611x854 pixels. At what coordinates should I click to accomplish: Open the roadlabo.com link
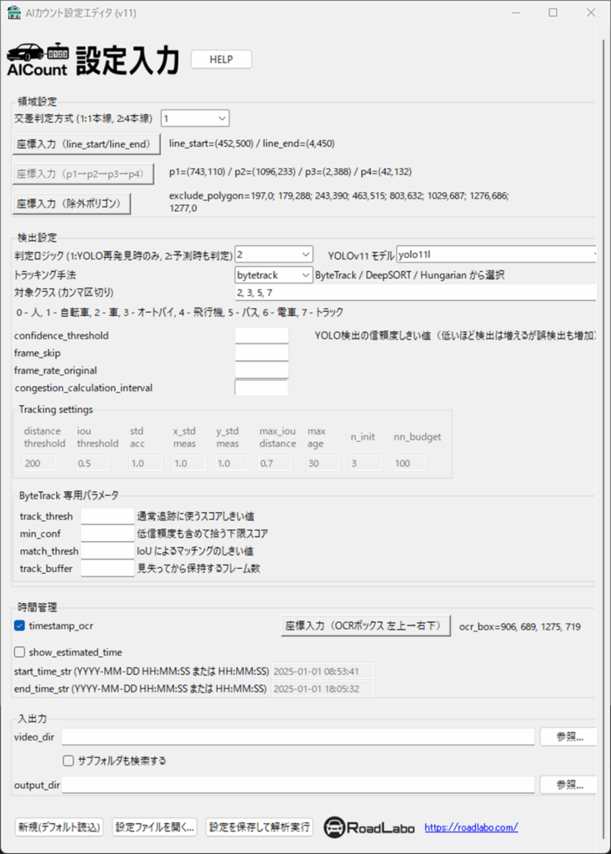[471, 827]
